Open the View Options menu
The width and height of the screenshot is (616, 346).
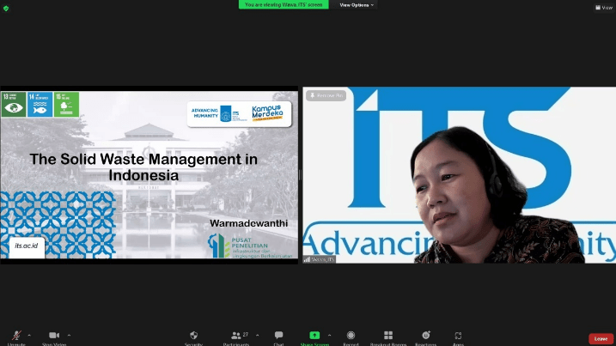(357, 4)
